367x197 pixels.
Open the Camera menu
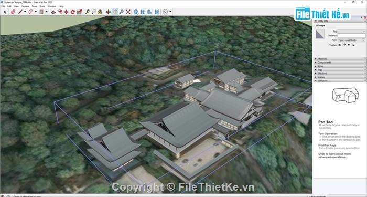pos(25,6)
